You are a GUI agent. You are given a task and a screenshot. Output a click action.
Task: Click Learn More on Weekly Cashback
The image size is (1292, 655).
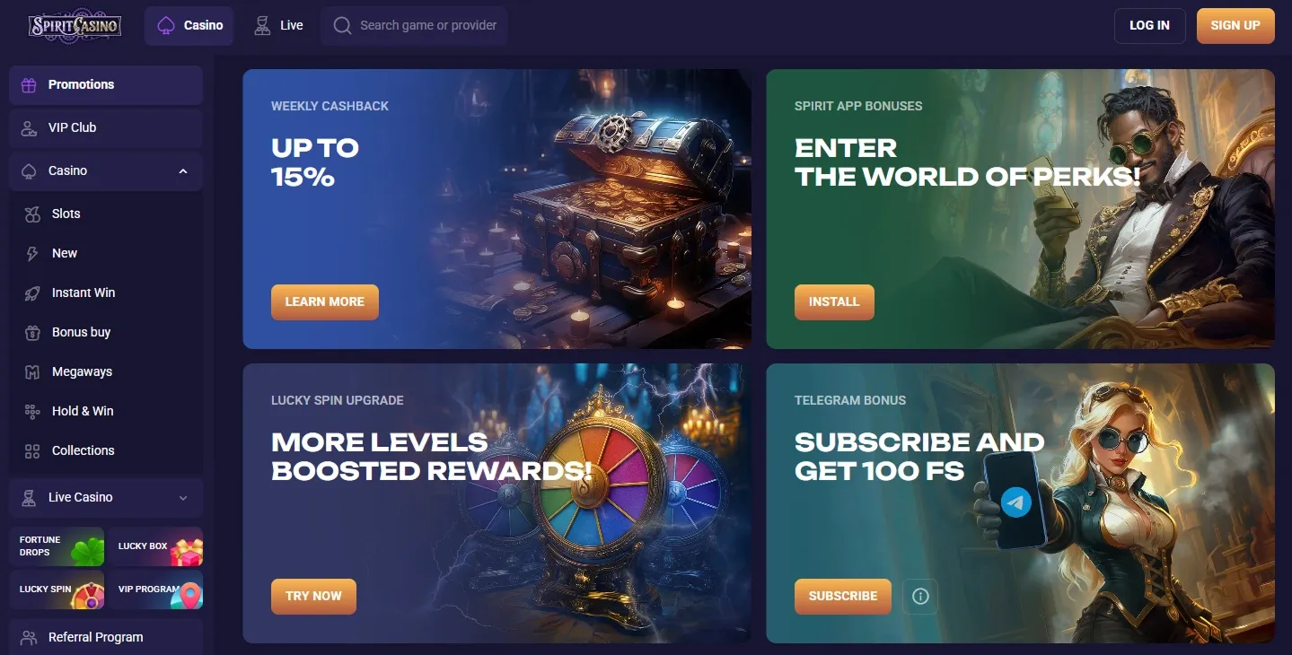(x=325, y=301)
